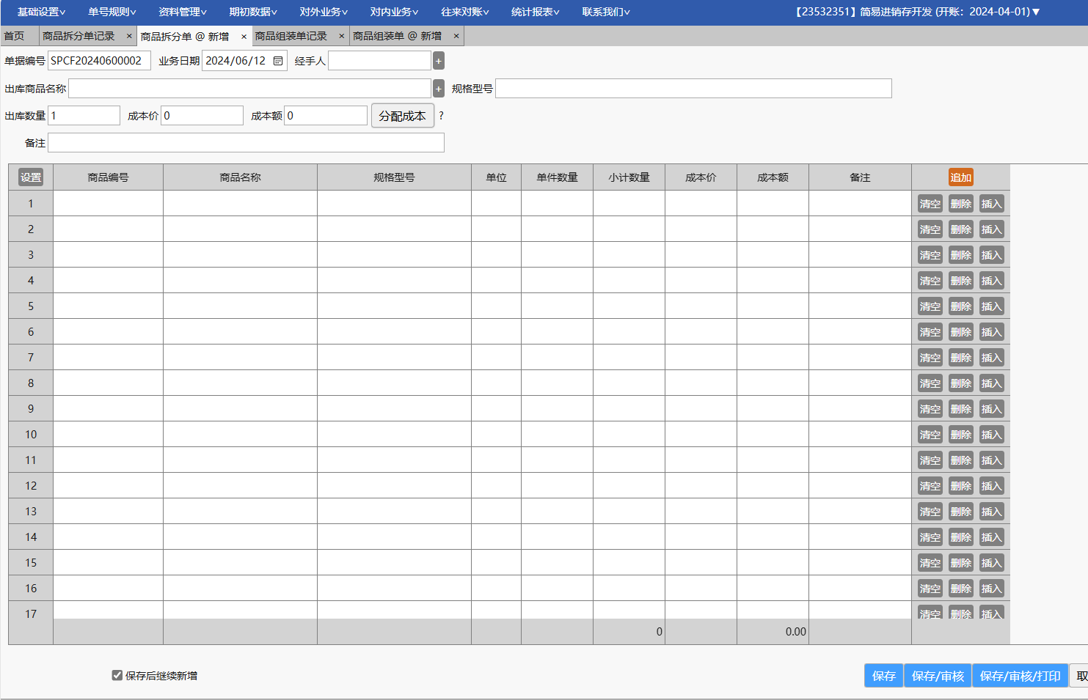Image resolution: width=1088 pixels, height=700 pixels.
Task: Click the 经手人 input field
Action: pyautogui.click(x=379, y=61)
